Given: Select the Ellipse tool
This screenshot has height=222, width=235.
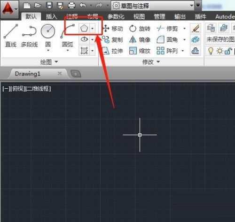Looking at the screenshot, I should [x=84, y=39].
